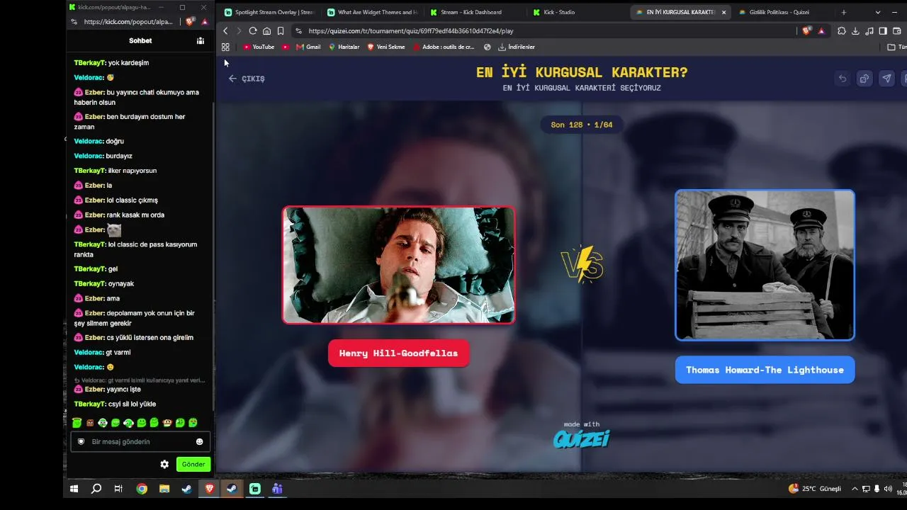This screenshot has height=510, width=907.
Task: Open the Adobe bookmark
Action: point(443,47)
